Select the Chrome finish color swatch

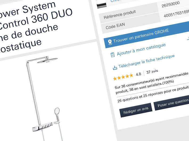coord(102,5)
